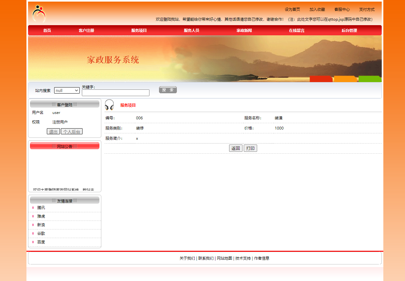The width and height of the screenshot is (405, 281).
Task: Click the 网站公告 red header banner
Action: [64, 146]
